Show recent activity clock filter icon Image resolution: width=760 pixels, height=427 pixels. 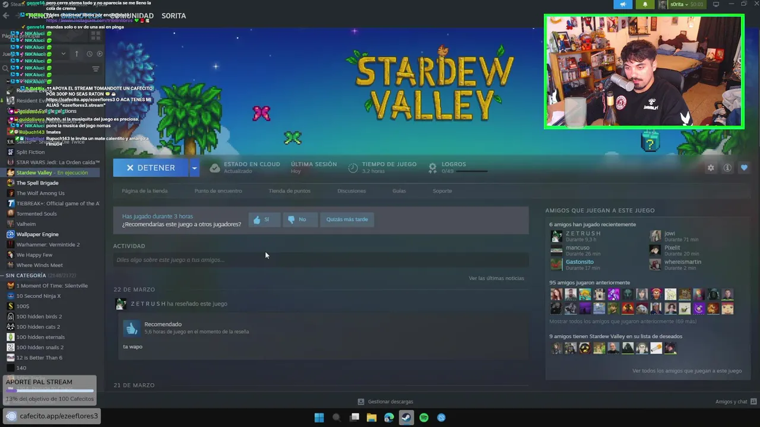coord(90,54)
